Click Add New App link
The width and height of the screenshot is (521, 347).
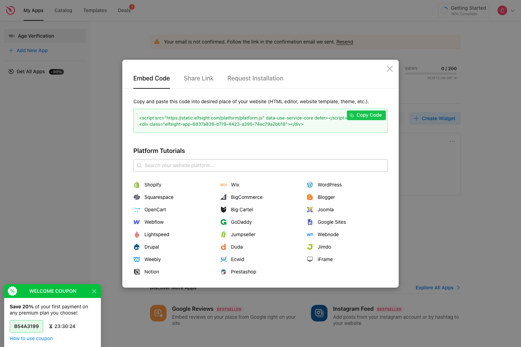[x=28, y=50]
